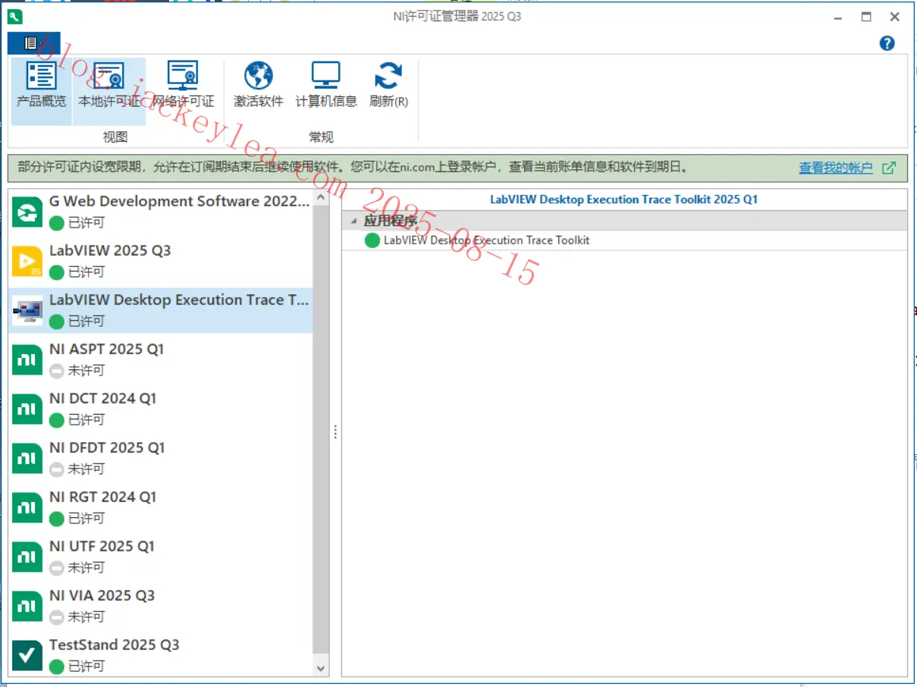Click the product list scroll down arrow

click(321, 668)
